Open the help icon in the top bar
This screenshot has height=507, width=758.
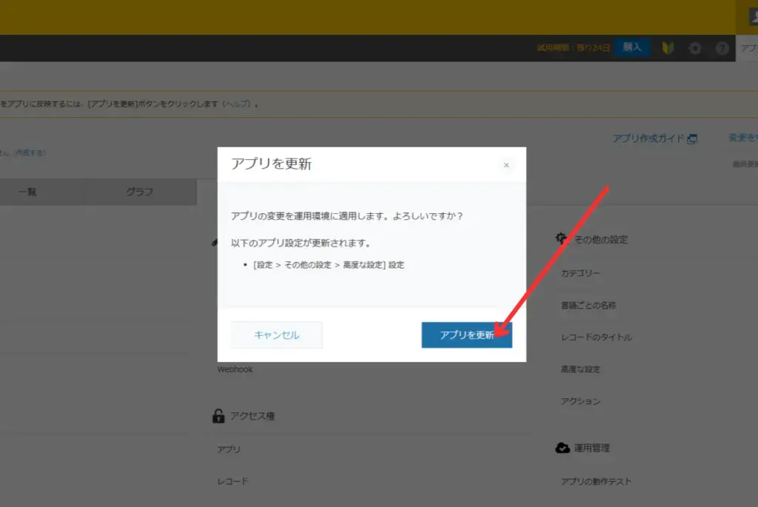pos(722,47)
